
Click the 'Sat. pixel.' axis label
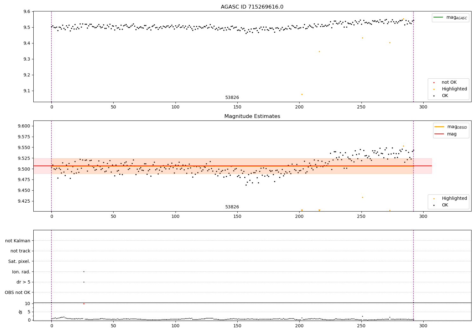point(19,261)
